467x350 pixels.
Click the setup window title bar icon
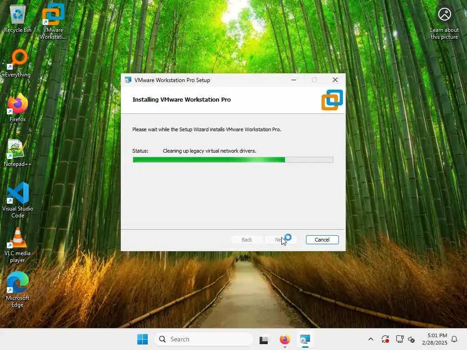(x=128, y=80)
